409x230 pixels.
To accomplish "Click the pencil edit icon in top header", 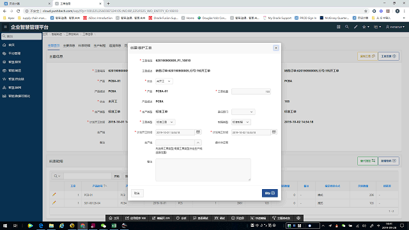I will (355, 27).
